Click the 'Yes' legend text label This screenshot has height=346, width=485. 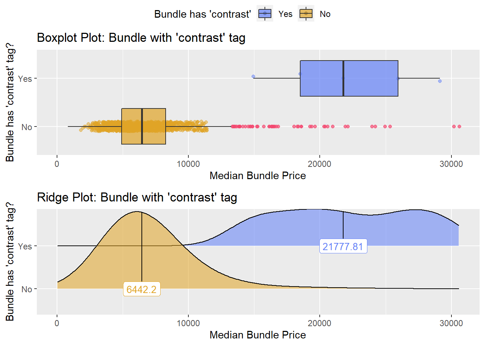click(x=285, y=14)
